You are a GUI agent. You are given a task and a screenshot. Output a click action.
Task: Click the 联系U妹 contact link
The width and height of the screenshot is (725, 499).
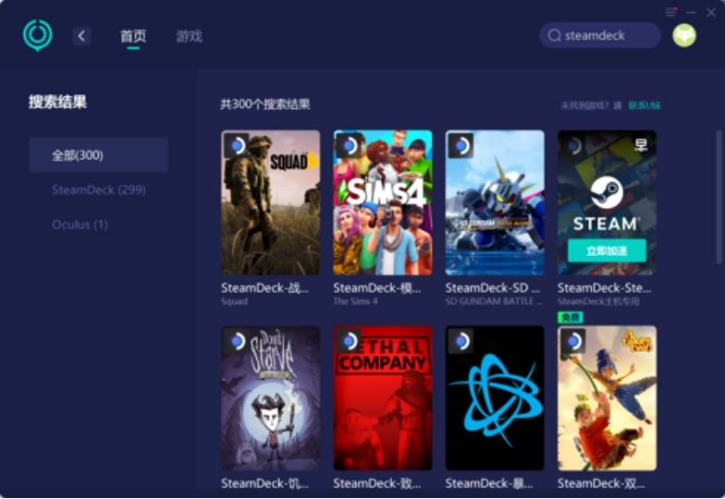tap(645, 105)
